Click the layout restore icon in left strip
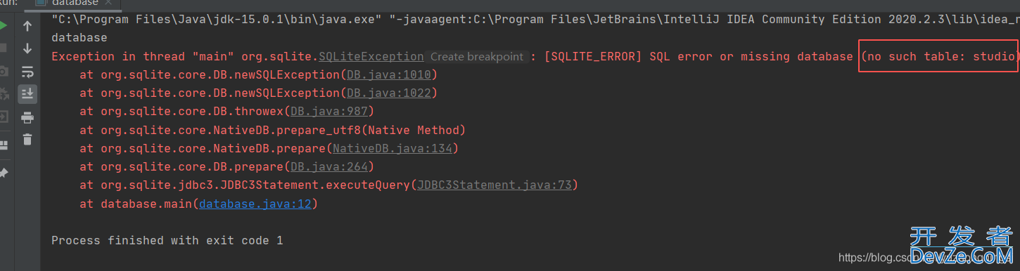Screen dimensions: 1020x271 (x=3, y=144)
